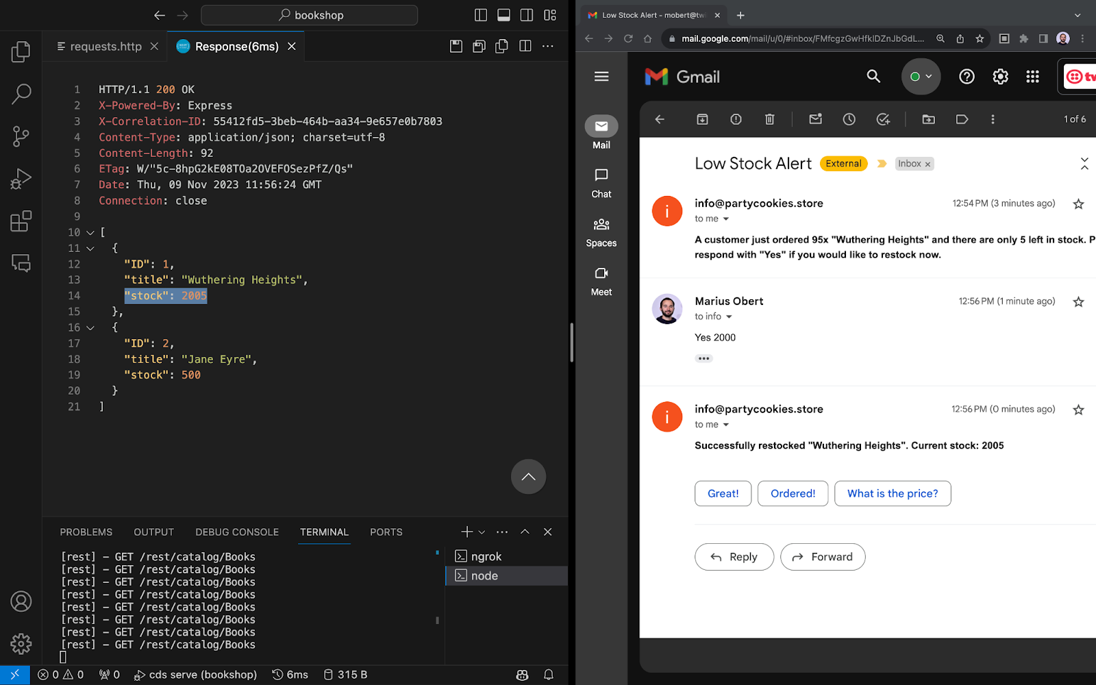This screenshot has height=685, width=1096.
Task: Switch to the PORTS panel tab
Action: point(386,532)
